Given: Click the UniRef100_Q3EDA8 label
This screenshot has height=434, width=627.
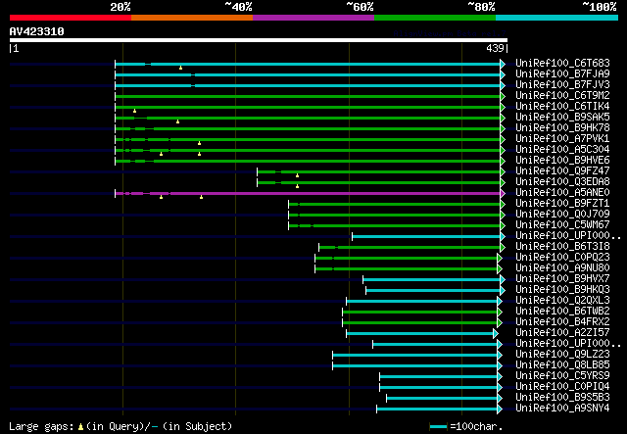Looking at the screenshot, I should tap(562, 182).
